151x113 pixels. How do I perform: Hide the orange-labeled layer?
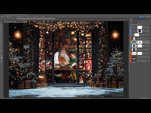[x=131, y=53]
